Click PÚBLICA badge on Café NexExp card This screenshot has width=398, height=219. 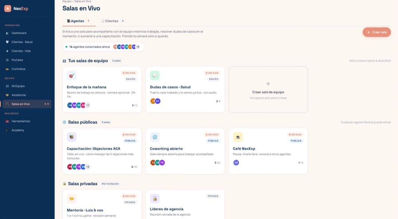tap(296, 140)
